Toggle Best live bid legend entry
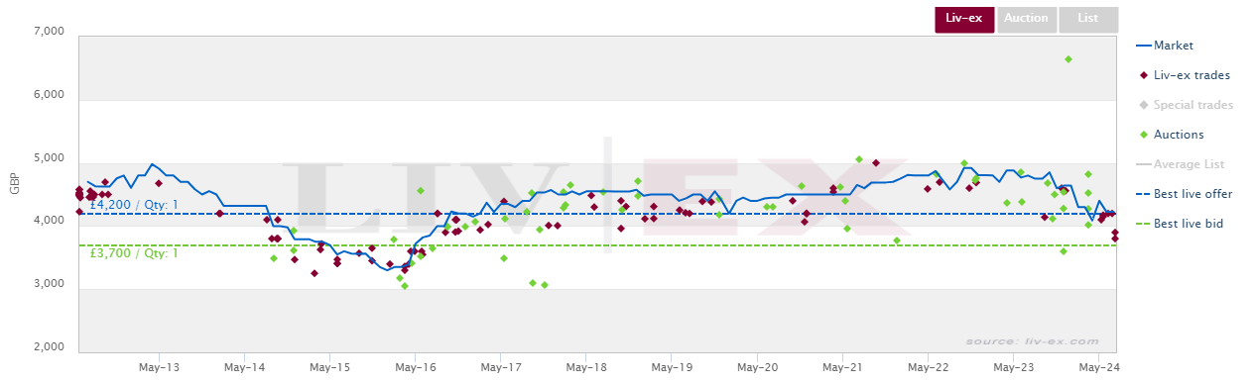The height and width of the screenshot is (384, 1256). click(x=1179, y=224)
